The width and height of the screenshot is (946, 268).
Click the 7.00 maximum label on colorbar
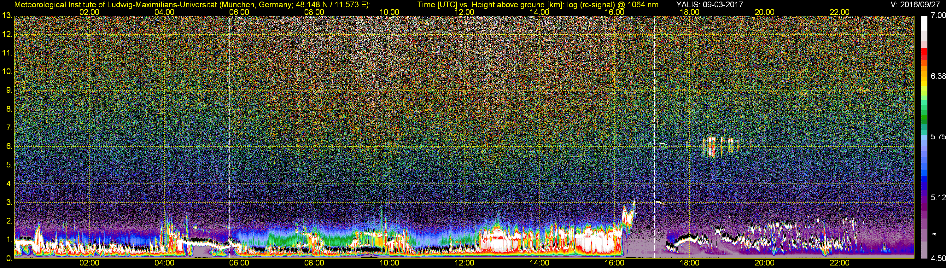click(938, 15)
